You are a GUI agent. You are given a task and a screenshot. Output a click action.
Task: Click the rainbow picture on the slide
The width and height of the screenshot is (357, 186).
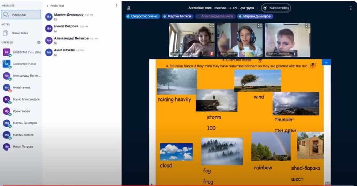pyautogui.click(x=271, y=146)
